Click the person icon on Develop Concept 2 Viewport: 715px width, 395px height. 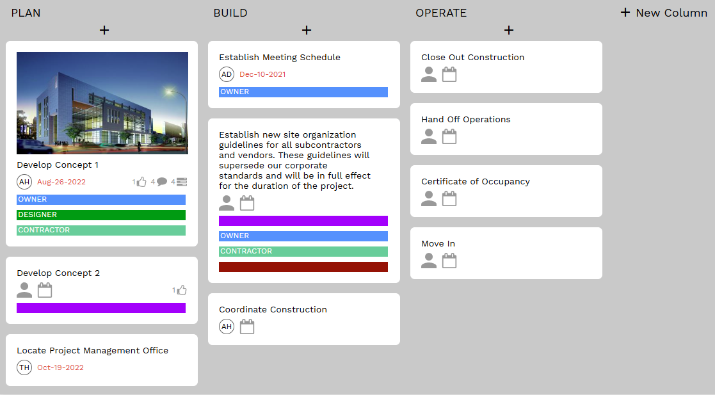pyautogui.click(x=24, y=290)
